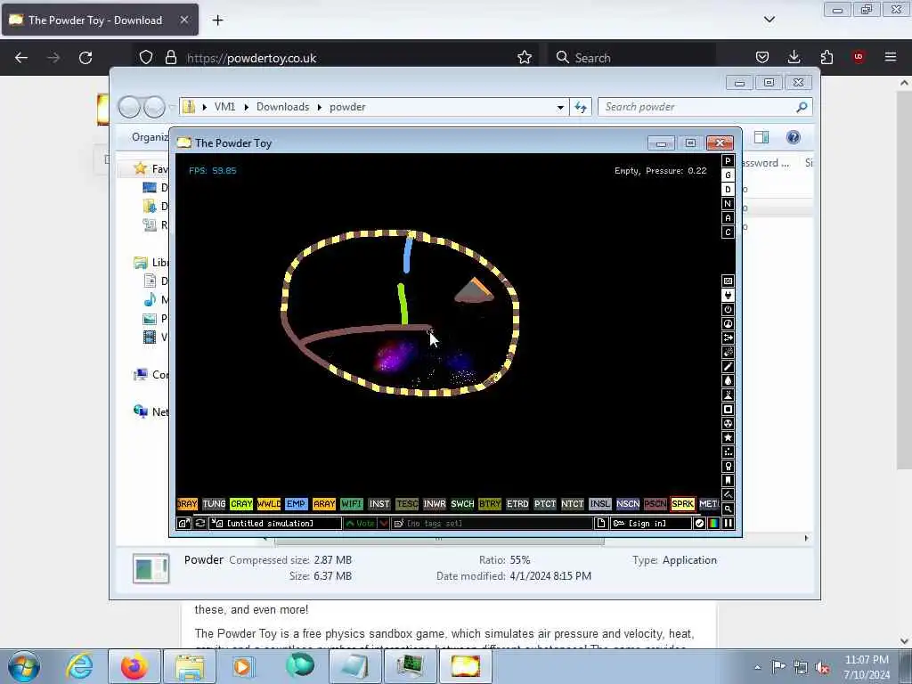This screenshot has height=684, width=912.
Task: Expand arrow after VM1 in breadcrumb
Action: [x=247, y=107]
